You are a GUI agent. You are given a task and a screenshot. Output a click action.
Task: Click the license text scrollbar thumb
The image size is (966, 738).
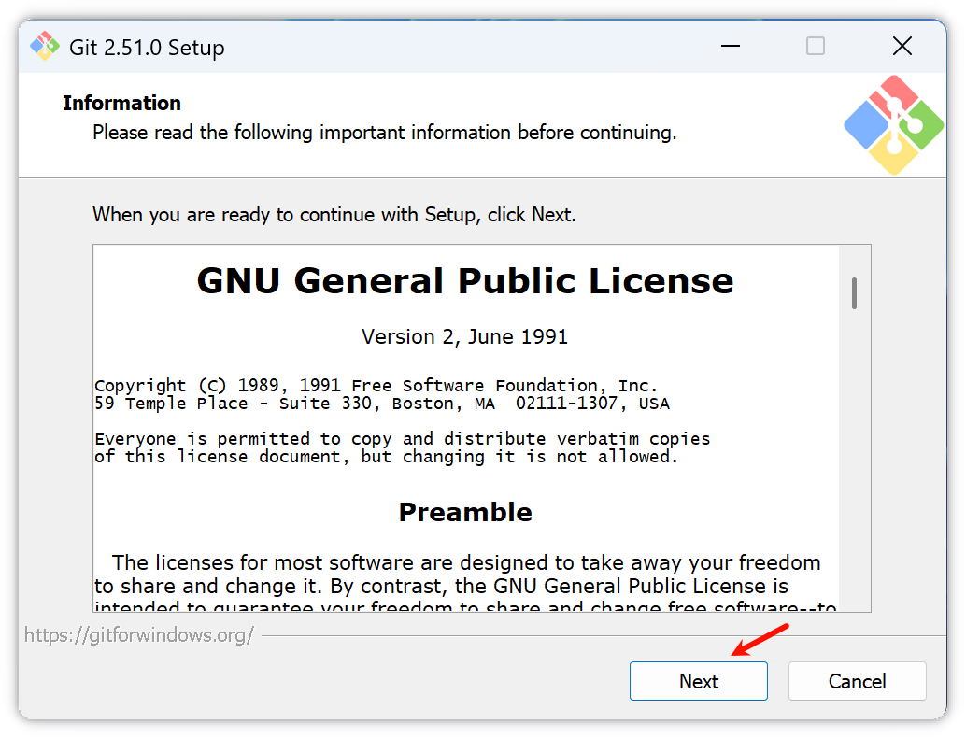(x=854, y=293)
